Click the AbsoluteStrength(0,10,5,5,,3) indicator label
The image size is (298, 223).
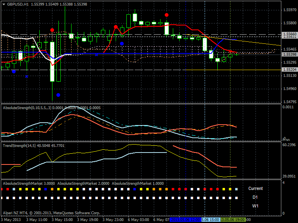(27, 108)
